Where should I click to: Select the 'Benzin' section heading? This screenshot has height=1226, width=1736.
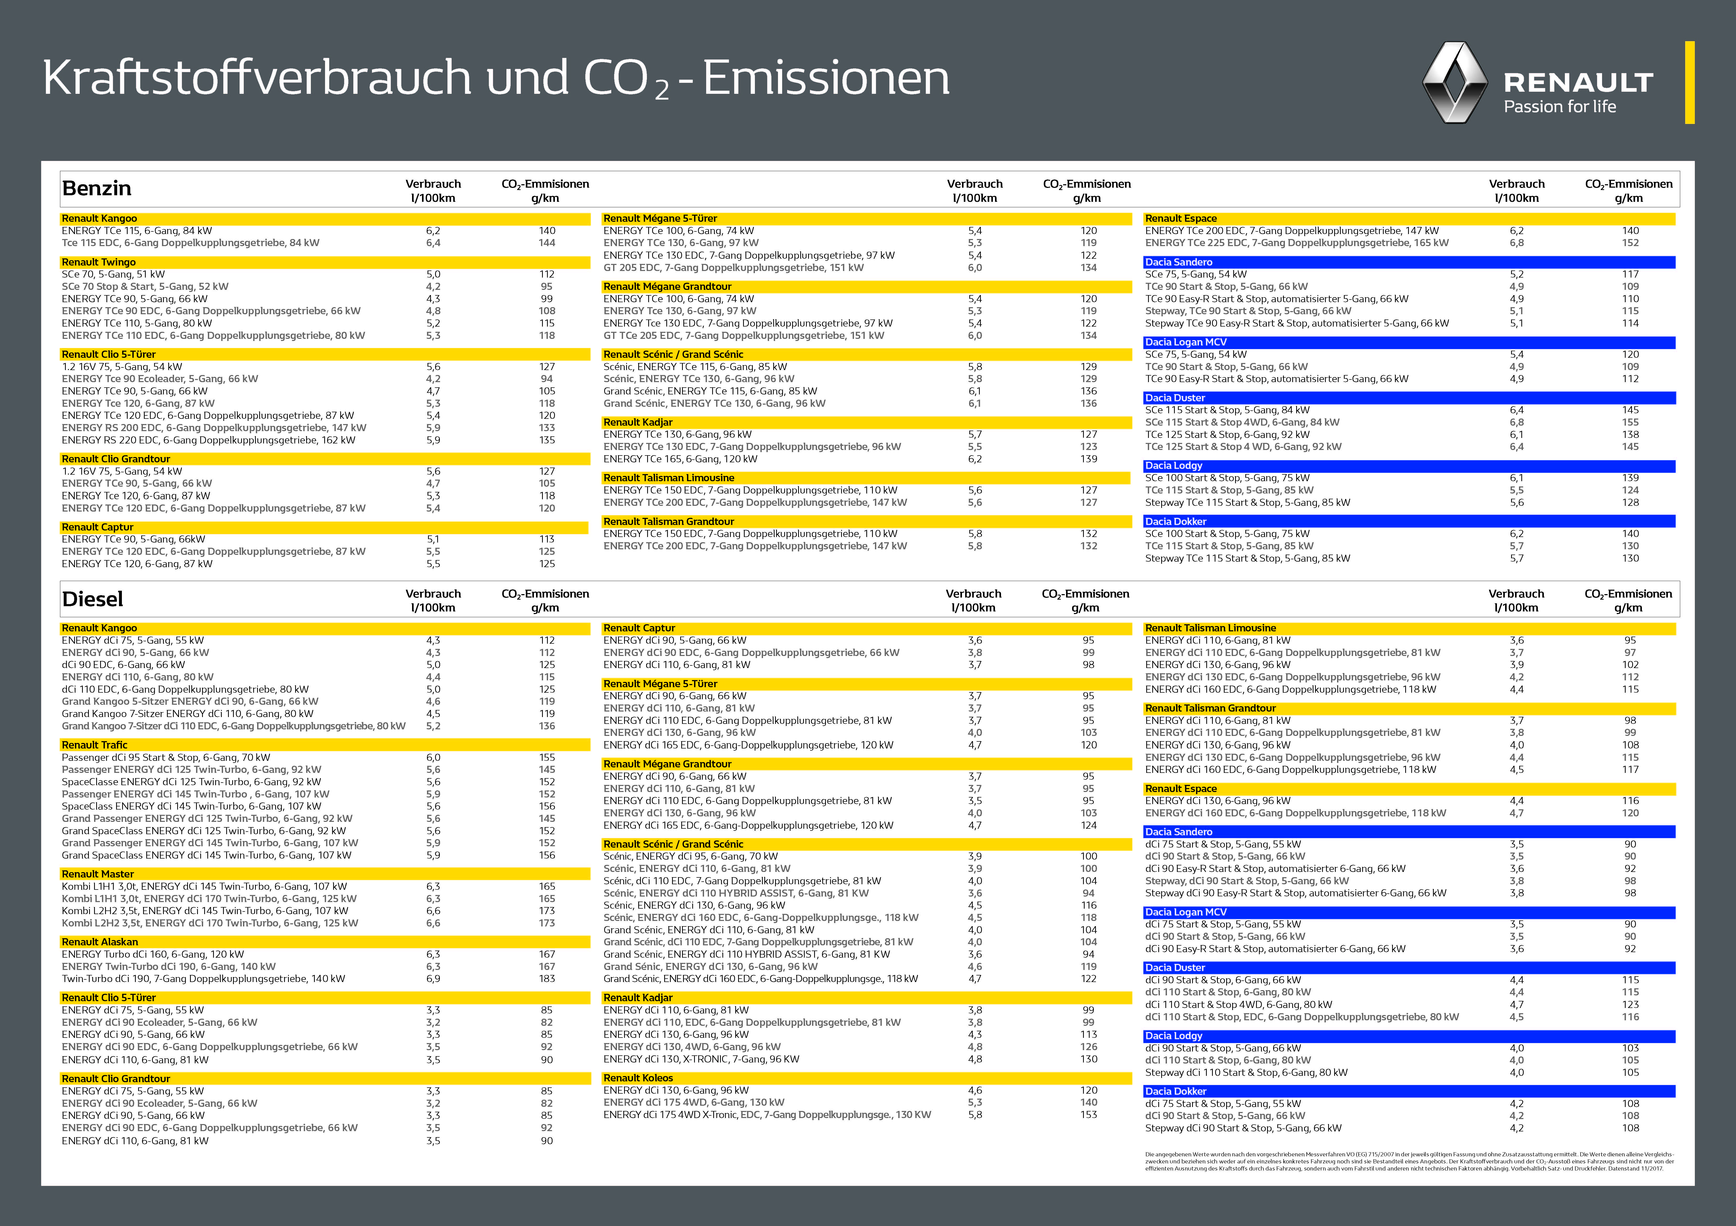coord(97,188)
